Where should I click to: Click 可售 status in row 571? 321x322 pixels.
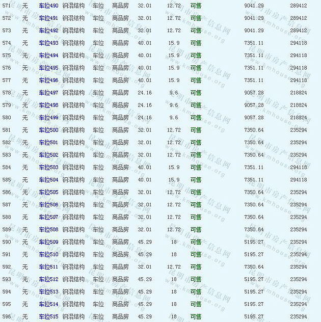(x=196, y=6)
